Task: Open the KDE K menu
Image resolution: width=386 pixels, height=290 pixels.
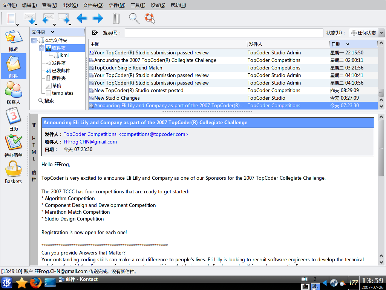Action: click(x=7, y=282)
